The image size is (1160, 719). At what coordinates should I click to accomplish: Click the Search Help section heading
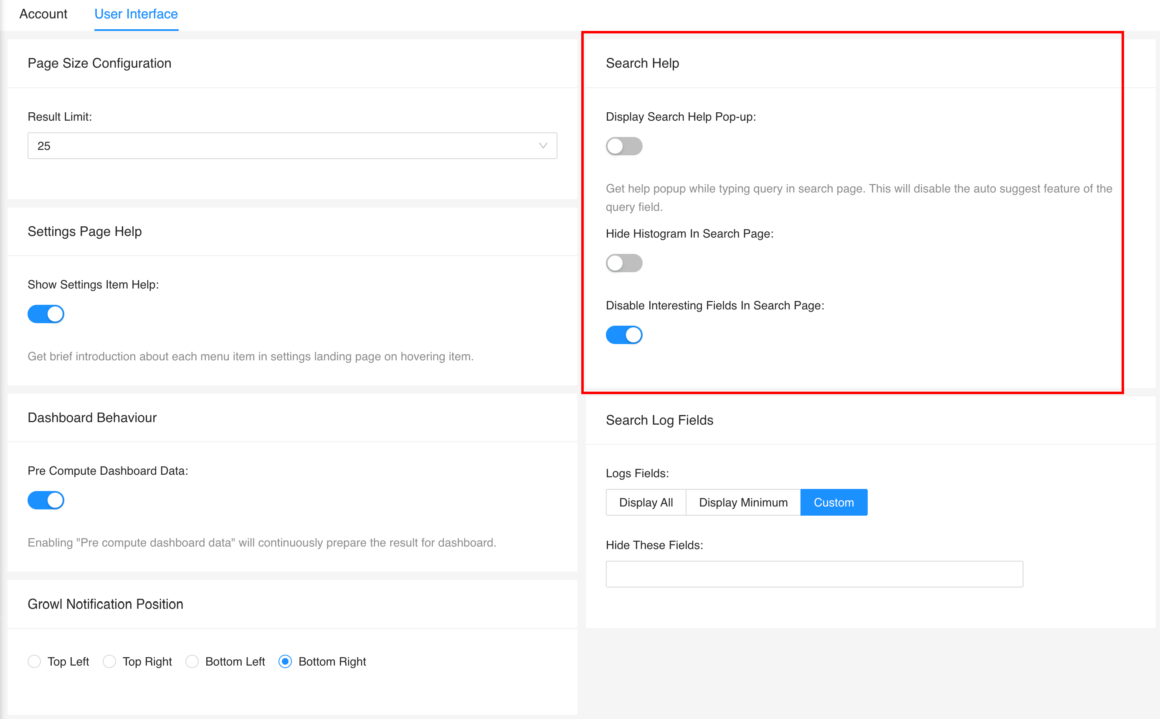point(642,63)
